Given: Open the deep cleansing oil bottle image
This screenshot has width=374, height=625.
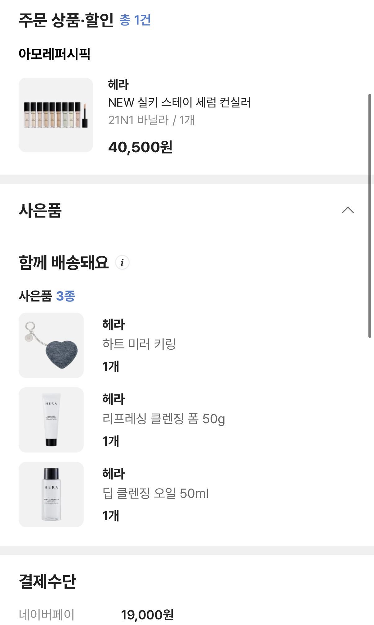Looking at the screenshot, I should (x=51, y=494).
